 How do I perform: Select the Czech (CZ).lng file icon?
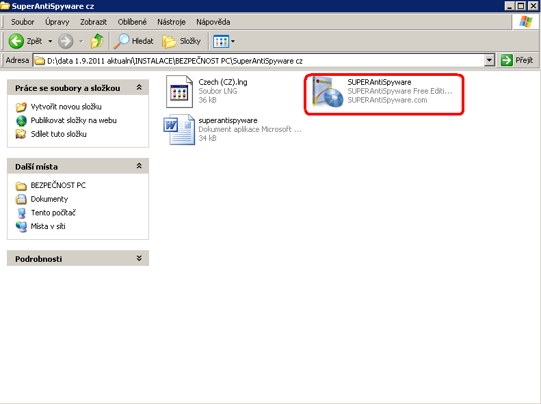coord(179,92)
